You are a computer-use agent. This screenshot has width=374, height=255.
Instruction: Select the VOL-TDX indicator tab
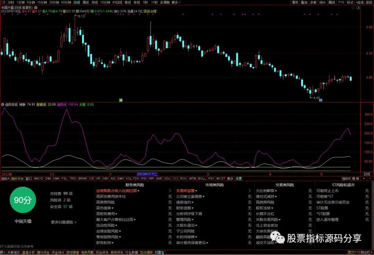pyautogui.click(x=132, y=179)
